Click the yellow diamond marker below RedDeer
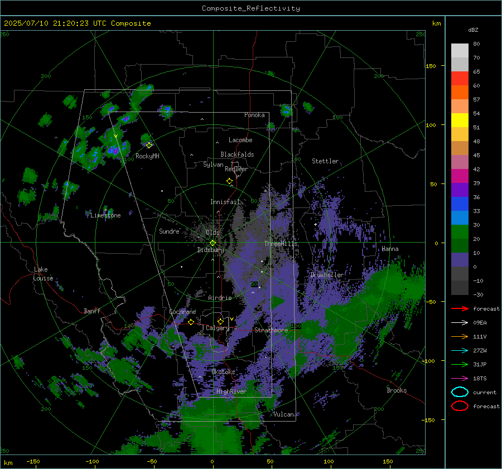502x469 pixels. 229,181
